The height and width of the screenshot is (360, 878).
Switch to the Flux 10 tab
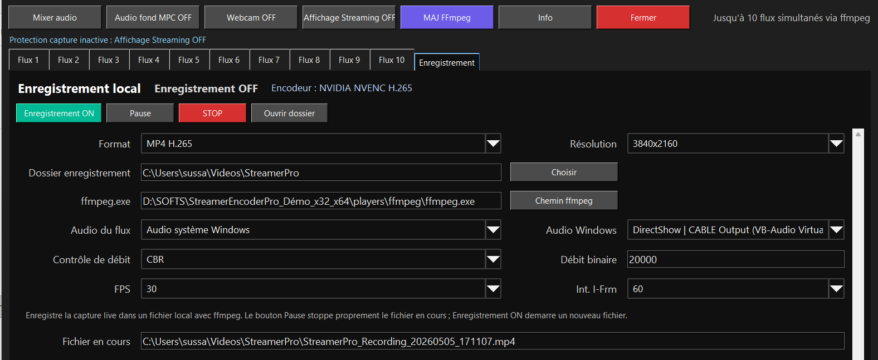click(x=392, y=60)
